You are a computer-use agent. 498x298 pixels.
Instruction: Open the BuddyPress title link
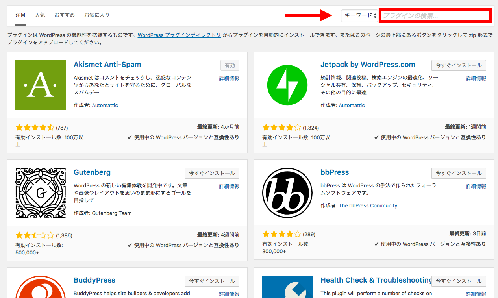[94, 280]
